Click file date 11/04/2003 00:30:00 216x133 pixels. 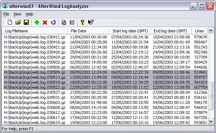[89, 37]
